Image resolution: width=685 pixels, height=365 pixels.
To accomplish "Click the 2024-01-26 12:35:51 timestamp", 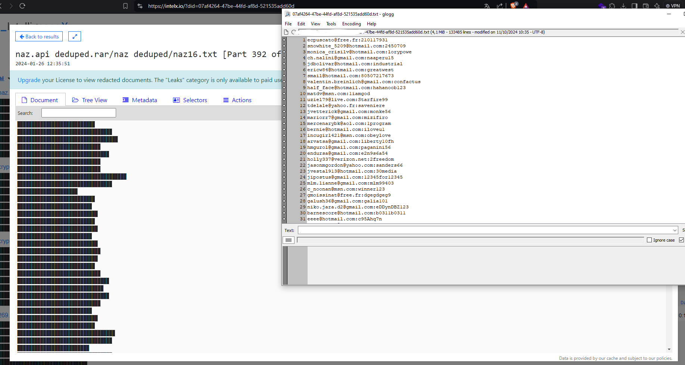I will (43, 64).
